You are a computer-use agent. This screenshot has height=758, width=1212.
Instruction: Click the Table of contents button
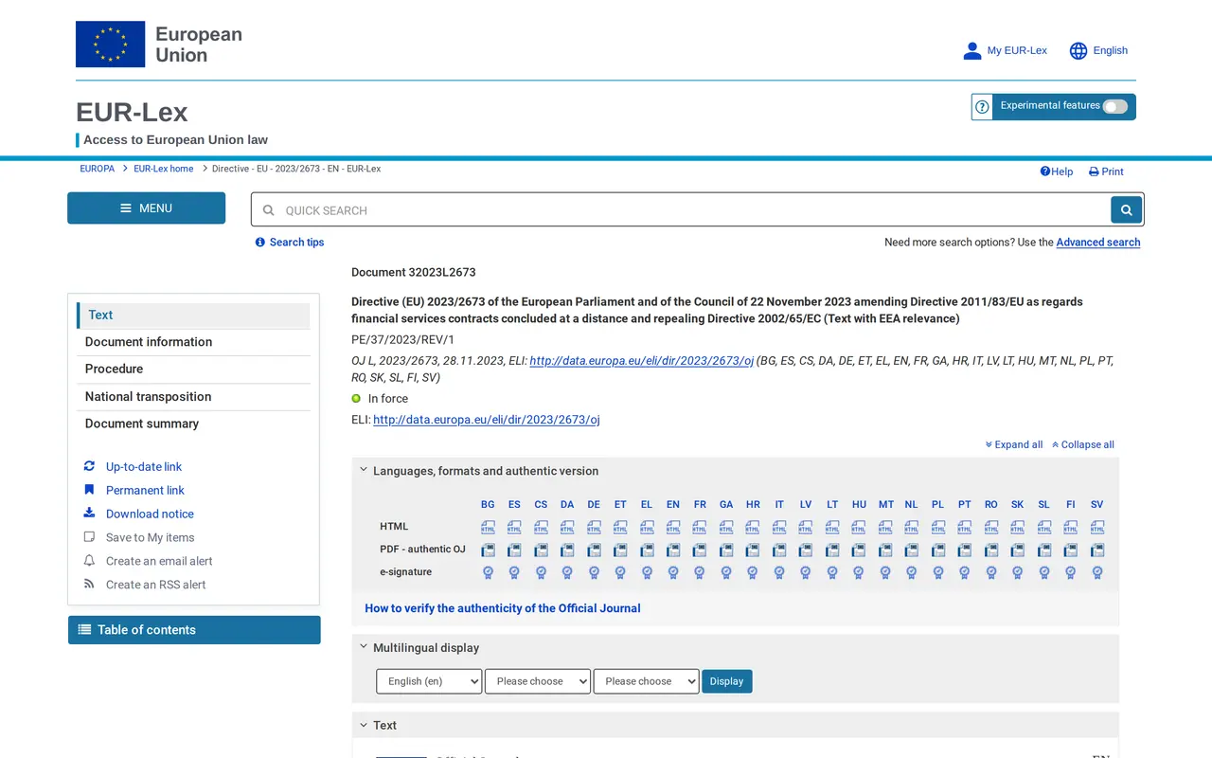[x=194, y=630]
